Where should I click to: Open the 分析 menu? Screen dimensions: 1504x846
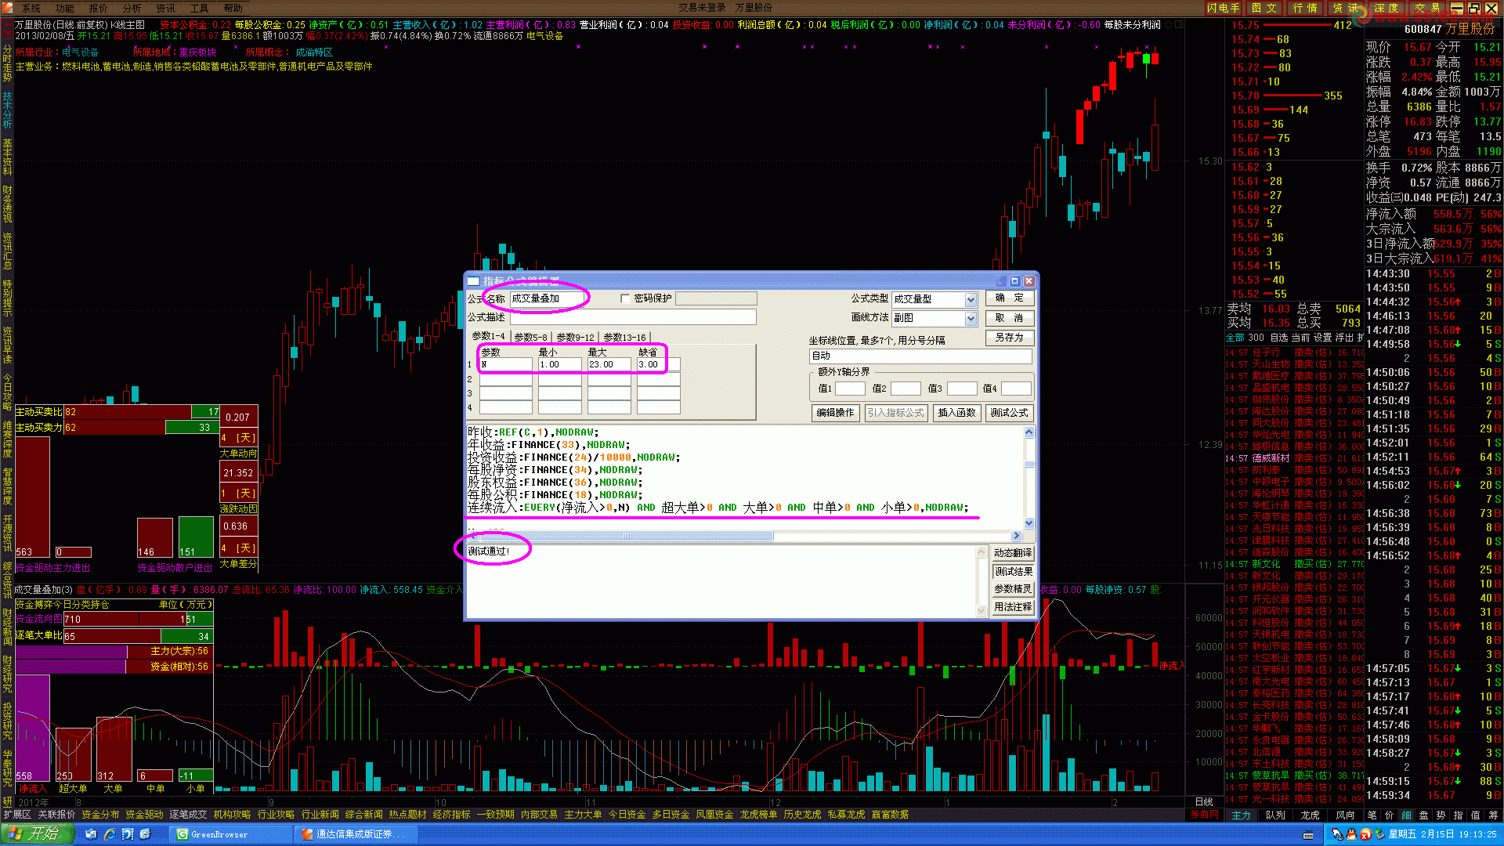(x=132, y=8)
